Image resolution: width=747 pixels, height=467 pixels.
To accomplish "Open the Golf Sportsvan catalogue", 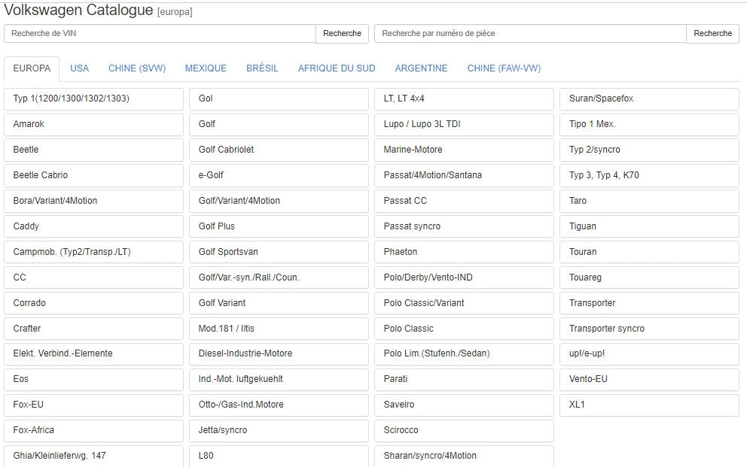I will tap(279, 252).
